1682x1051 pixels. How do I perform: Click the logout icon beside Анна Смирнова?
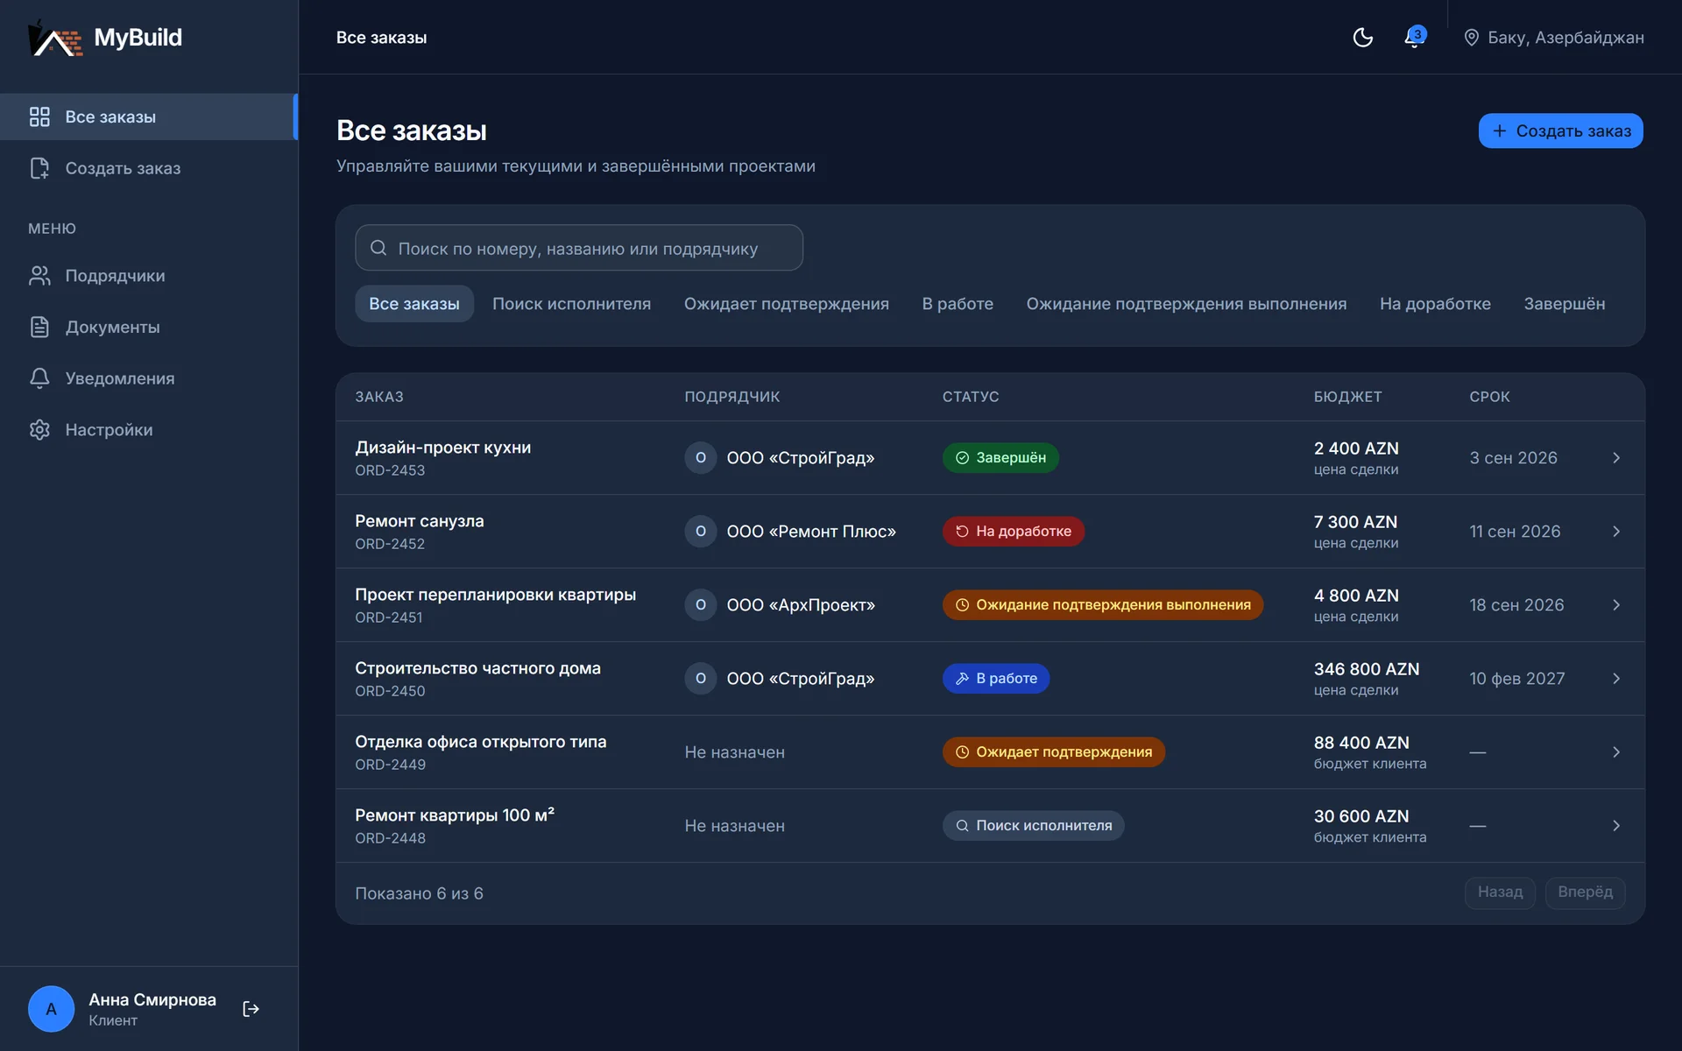tap(251, 1009)
